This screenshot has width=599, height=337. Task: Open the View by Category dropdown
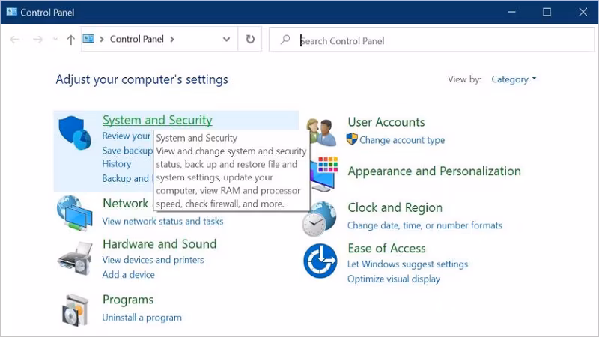pos(514,79)
